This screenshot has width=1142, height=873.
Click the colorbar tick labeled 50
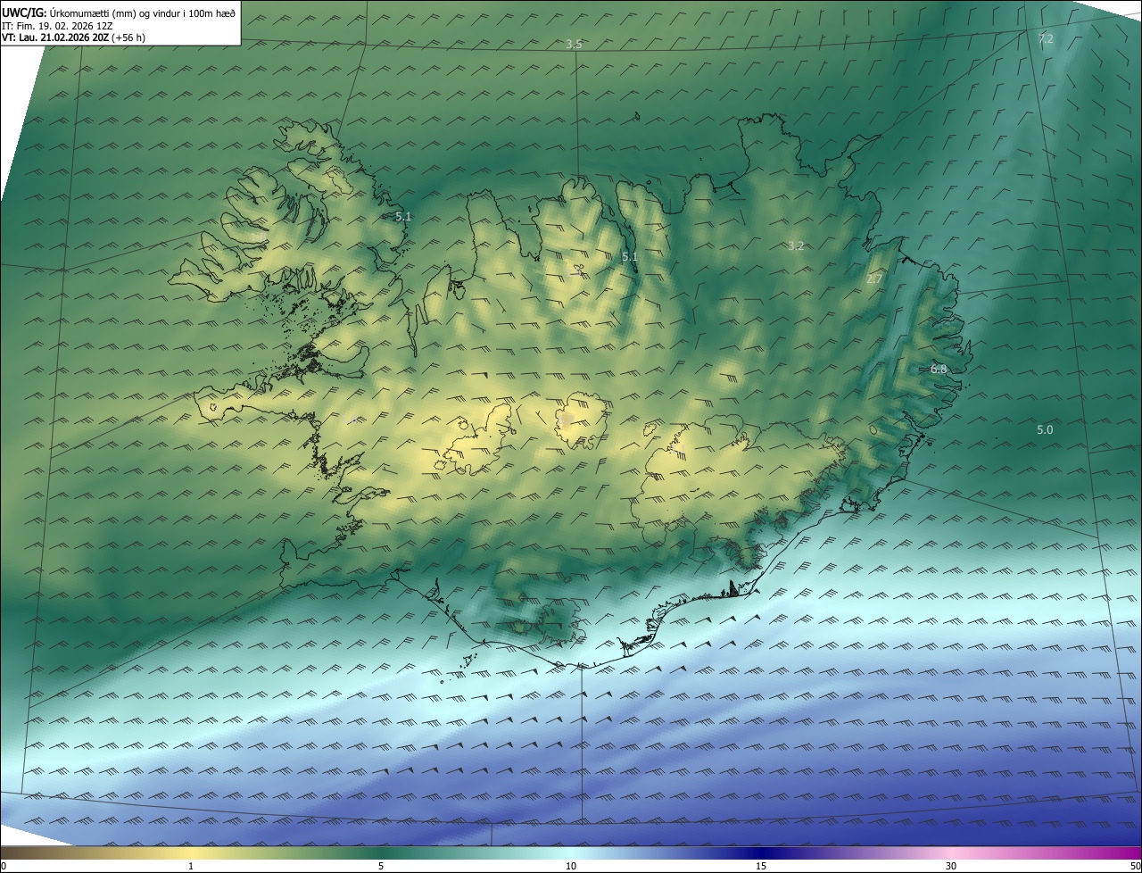[1135, 866]
